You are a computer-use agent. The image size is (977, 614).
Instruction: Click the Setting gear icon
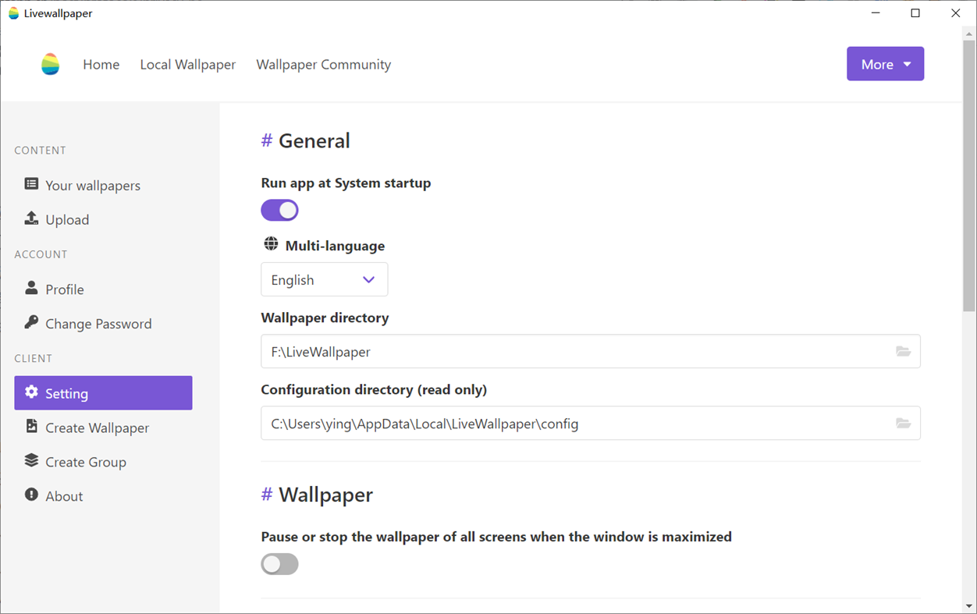(30, 392)
